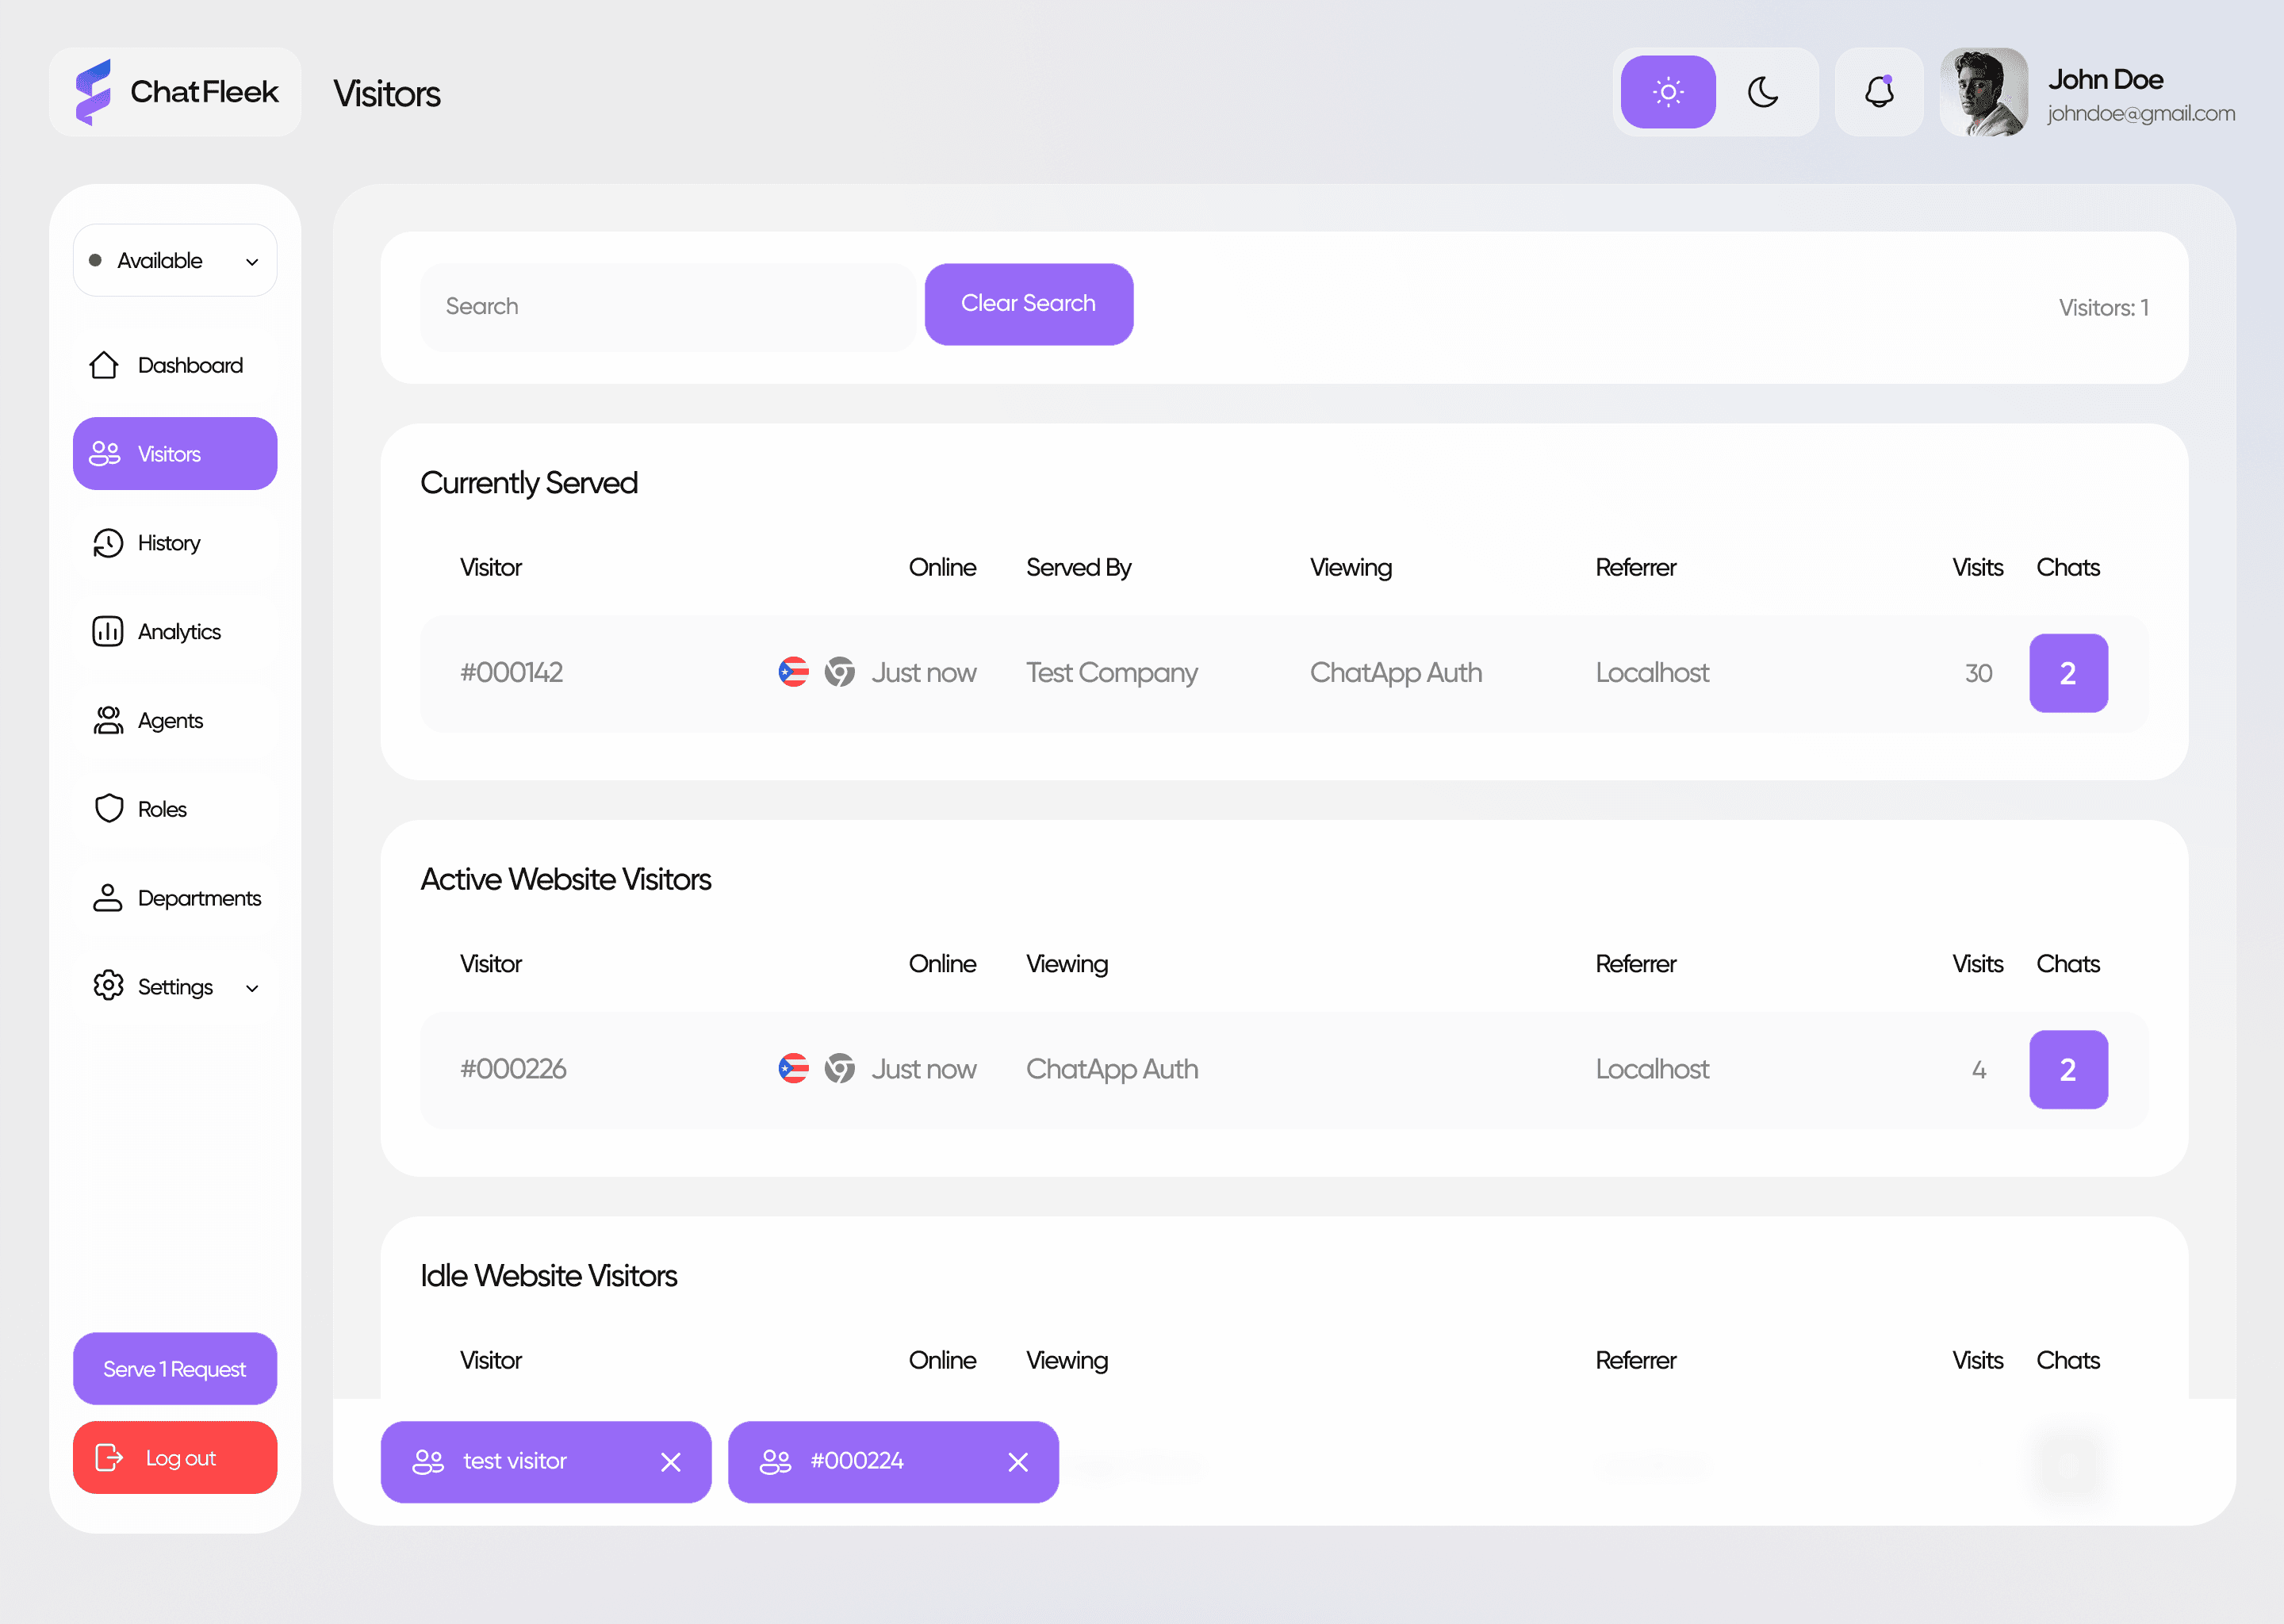The height and width of the screenshot is (1624, 2284).
Task: Click the Departments person icon
Action: click(108, 898)
